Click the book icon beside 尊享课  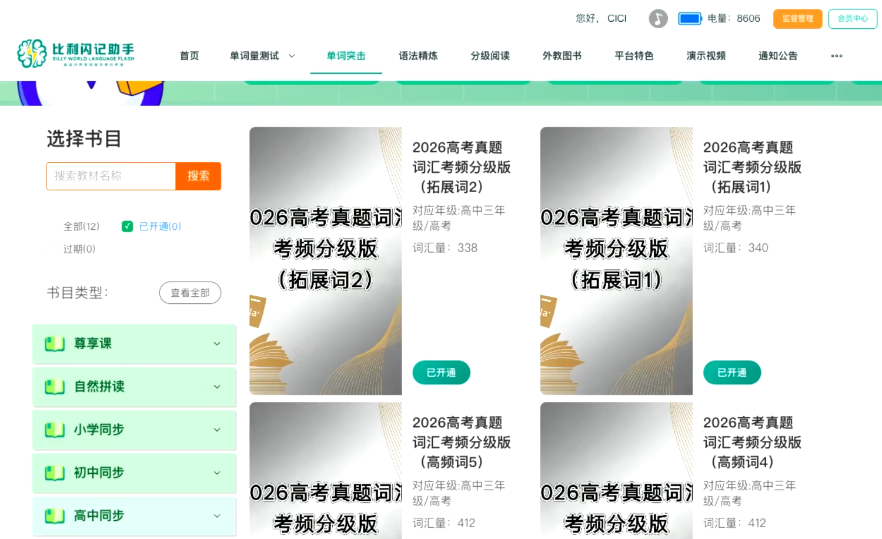pos(55,344)
